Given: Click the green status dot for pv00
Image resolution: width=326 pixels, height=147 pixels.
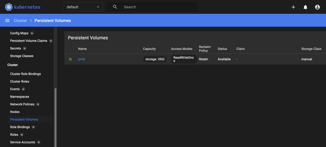Looking at the screenshot, I should pos(70,59).
